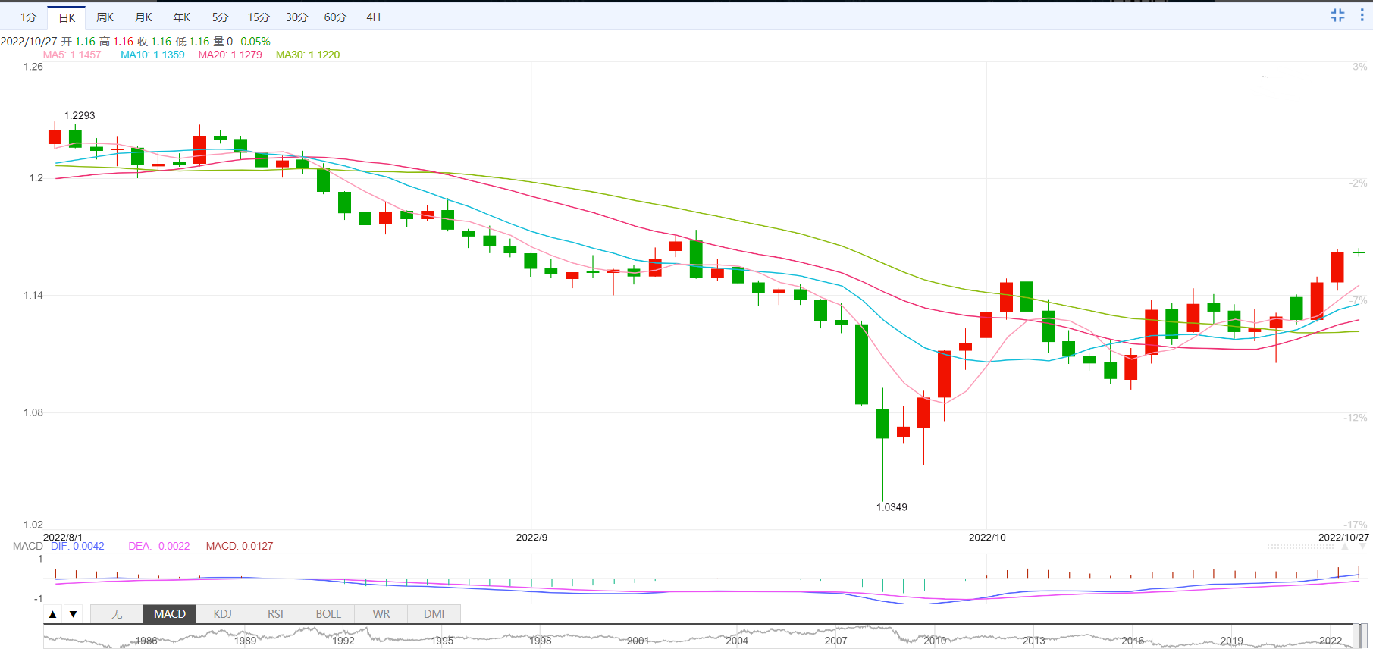This screenshot has height=668, width=1373.
Task: Click the 2022/10 date axis label
Action: 987,538
